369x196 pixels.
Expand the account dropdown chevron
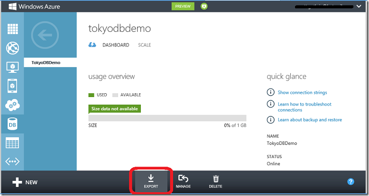click(359, 6)
